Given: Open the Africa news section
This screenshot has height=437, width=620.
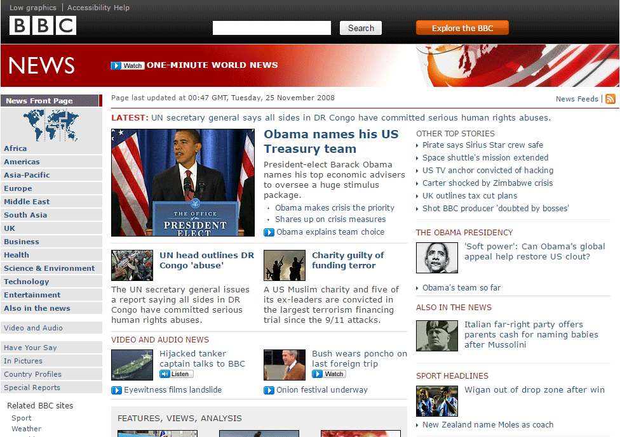Looking at the screenshot, I should click(x=15, y=148).
